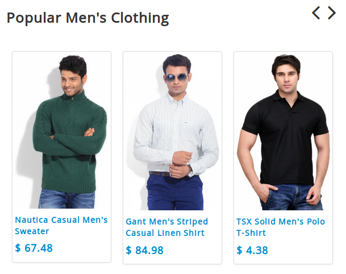Select the Gant linen shirt product card

[x=172, y=157]
